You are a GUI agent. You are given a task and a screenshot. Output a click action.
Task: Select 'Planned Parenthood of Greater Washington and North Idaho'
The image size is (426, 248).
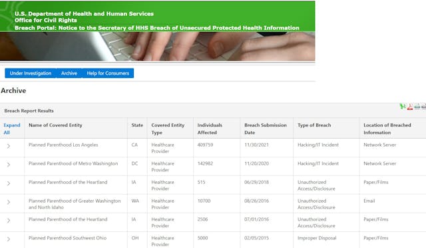(75, 204)
